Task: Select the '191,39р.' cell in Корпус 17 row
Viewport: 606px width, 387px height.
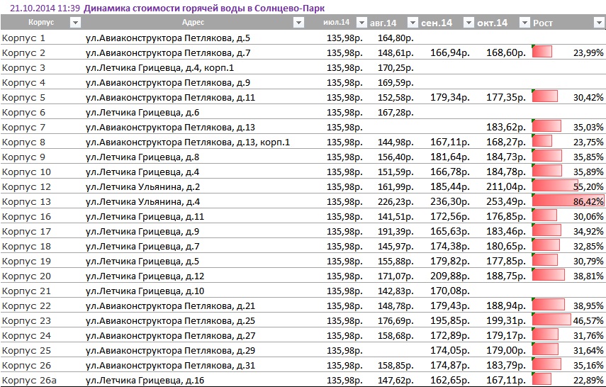Action: point(395,231)
